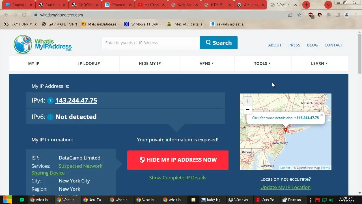Open the Date an taskbar window

coord(293,200)
